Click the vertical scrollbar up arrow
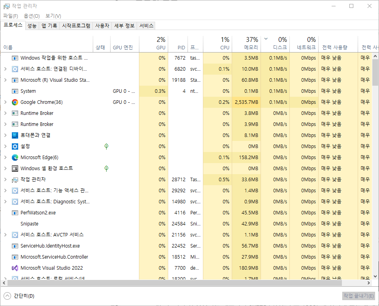This screenshot has width=379, height=306. coord(375,56)
